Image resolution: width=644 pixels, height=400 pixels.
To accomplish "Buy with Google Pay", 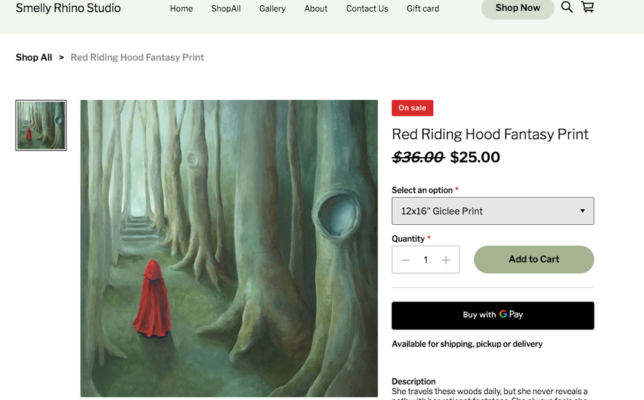I will tap(493, 315).
